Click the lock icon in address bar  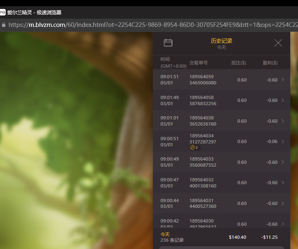(4, 25)
